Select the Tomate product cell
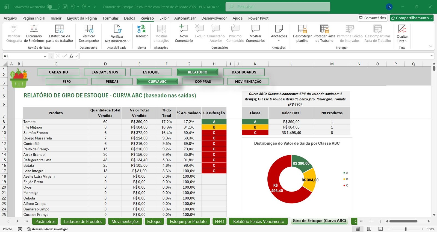The image size is (437, 232). click(x=56, y=122)
